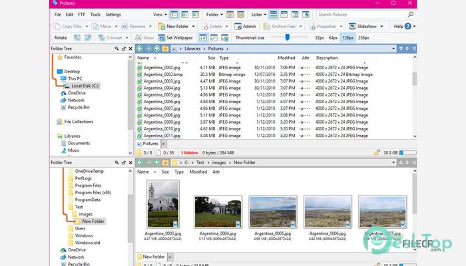Click the Libraries breadcrumb in top path

(192, 49)
